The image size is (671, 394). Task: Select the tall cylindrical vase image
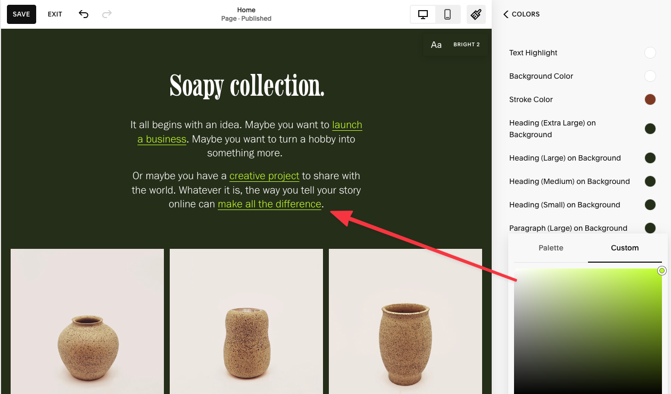coord(246,321)
